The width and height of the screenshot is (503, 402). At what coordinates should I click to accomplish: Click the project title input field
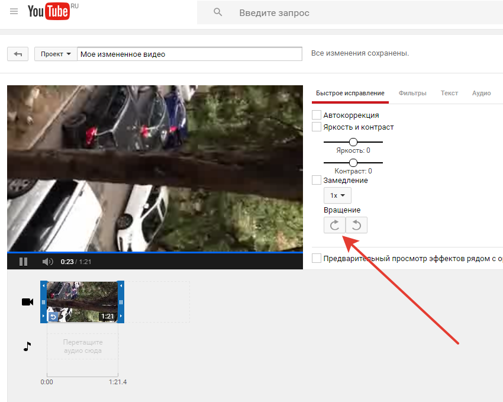pos(189,54)
